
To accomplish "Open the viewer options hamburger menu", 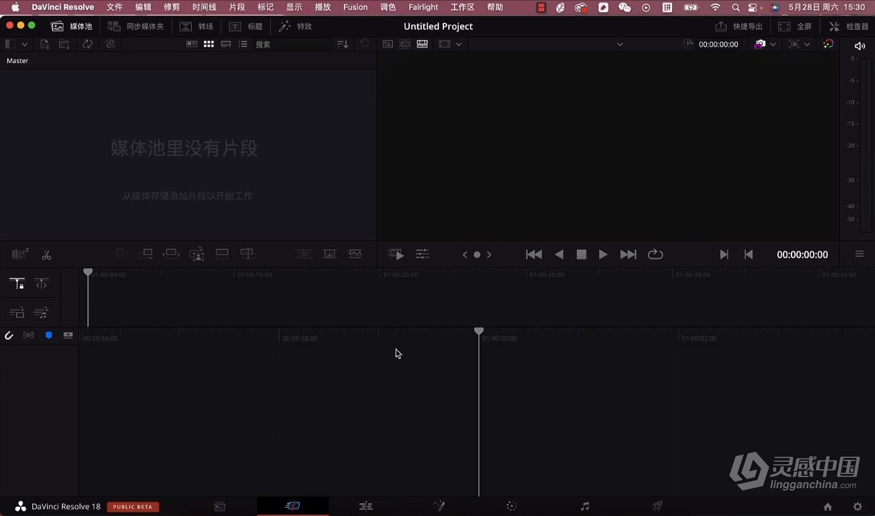I will pos(860,254).
